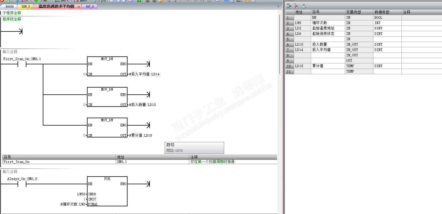
Task: Click the 注释 header in the variable table
Action: 422,12
